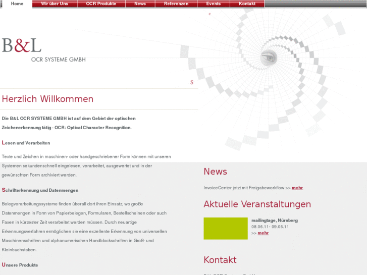Click the Herzlich Willkommen heading
Screen dimensions: 367x275
[47, 99]
